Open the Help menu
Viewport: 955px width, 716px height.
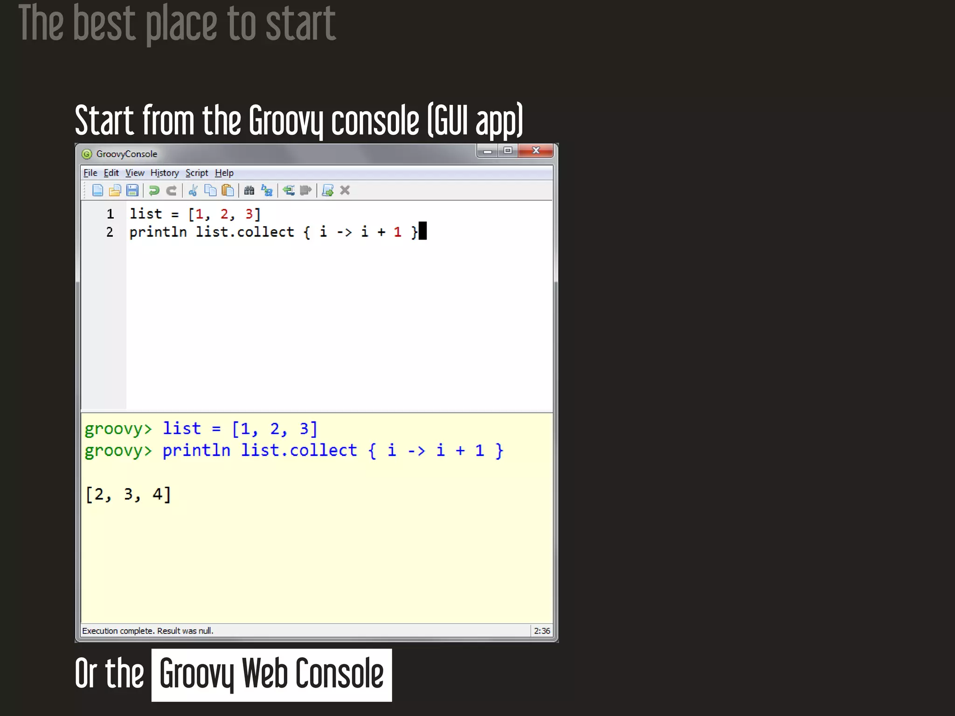tap(224, 173)
